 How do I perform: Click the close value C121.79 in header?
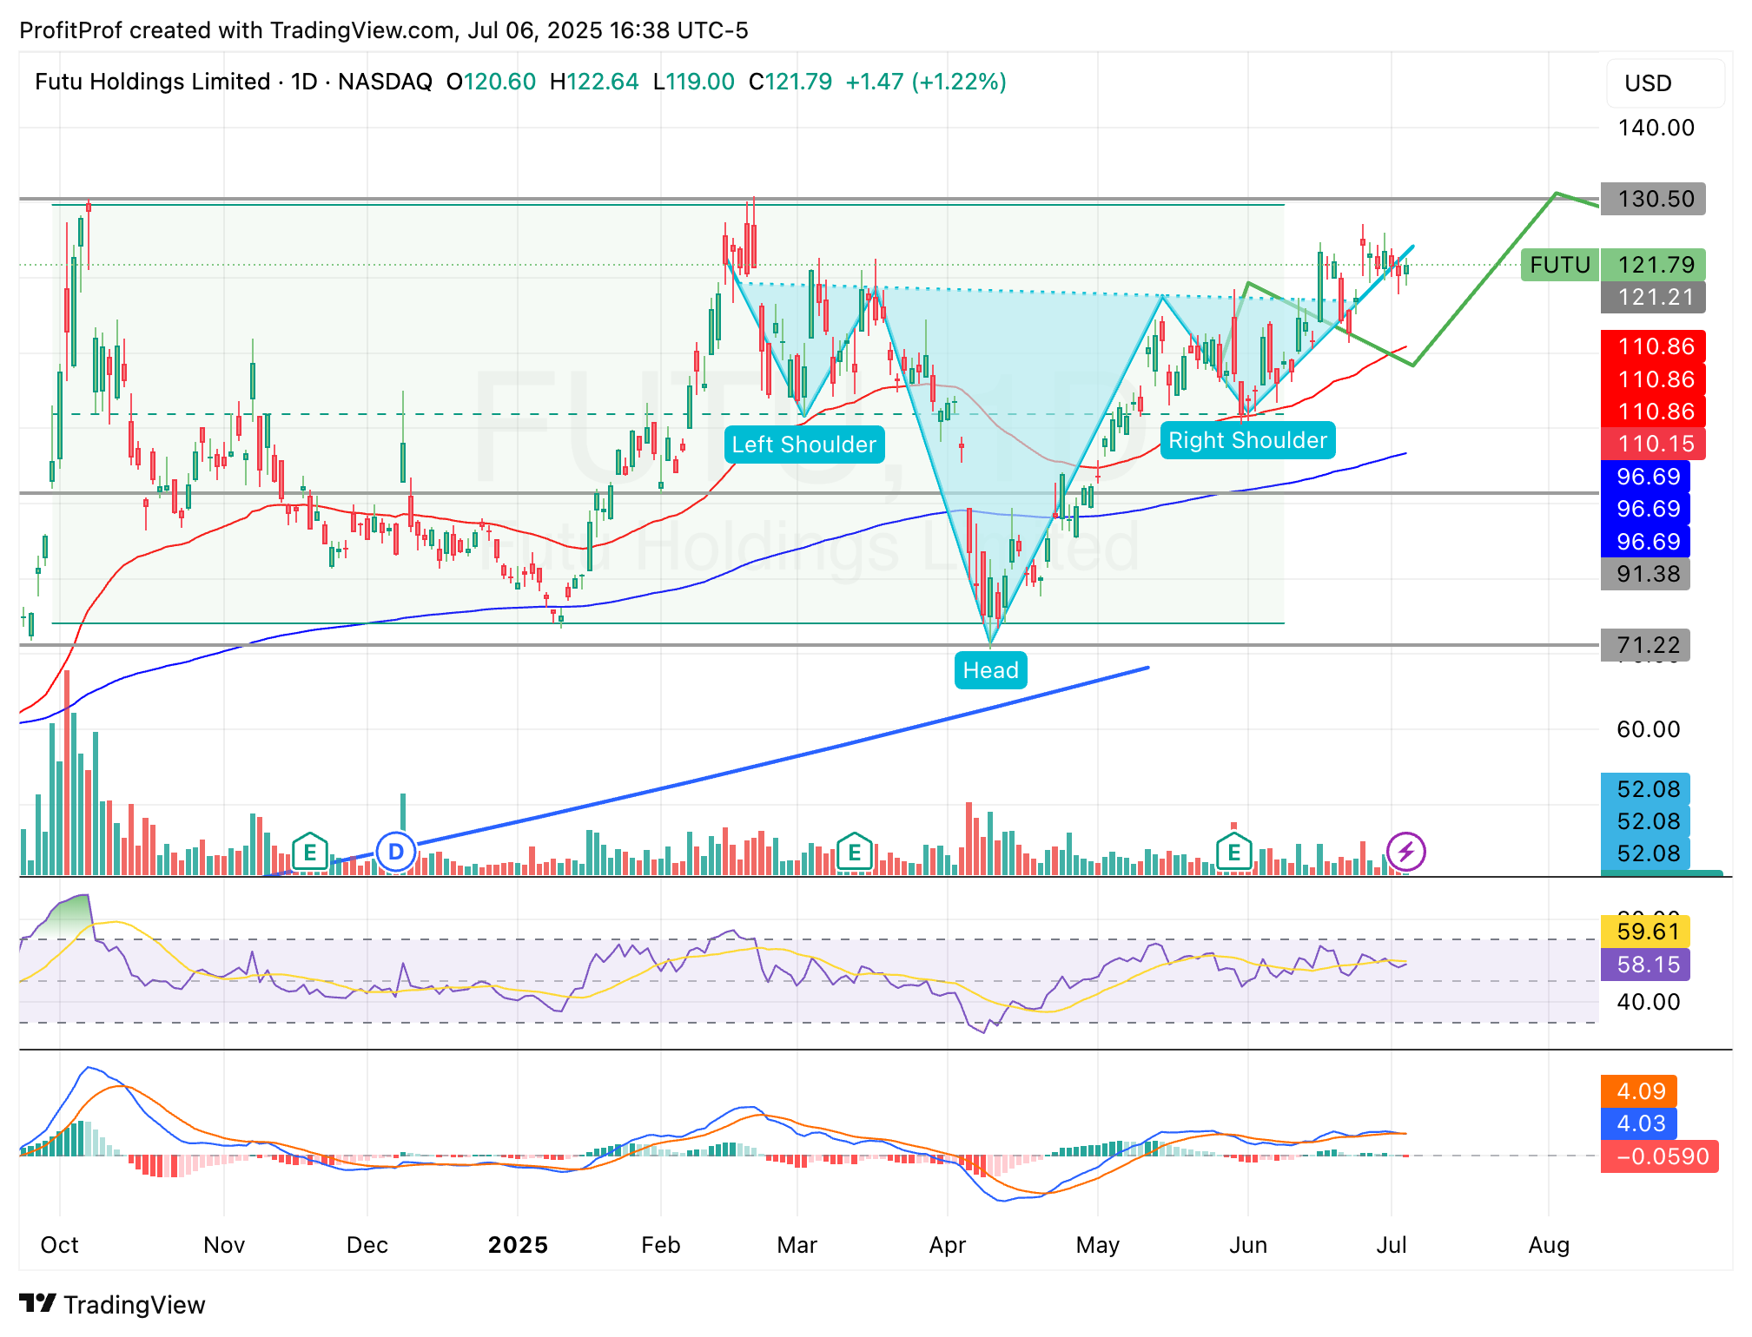point(790,82)
